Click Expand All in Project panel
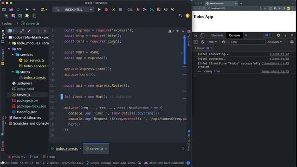Image resolution: width=297 pixels, height=167 pixels. (x=22, y=31)
